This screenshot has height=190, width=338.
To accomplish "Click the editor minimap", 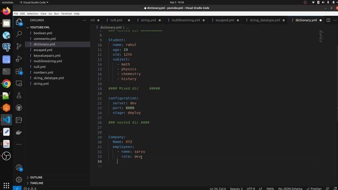I will click(321, 36).
